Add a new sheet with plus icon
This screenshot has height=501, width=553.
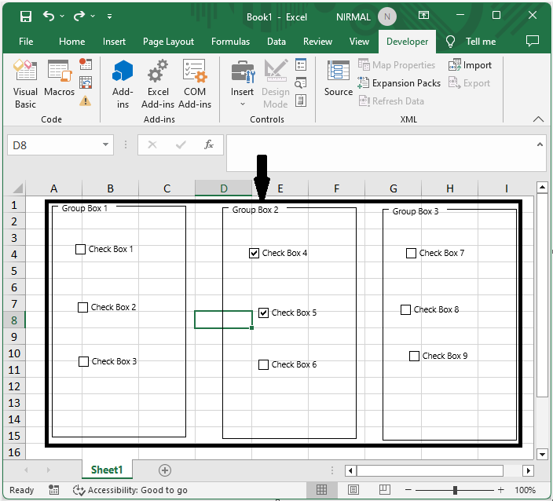(165, 470)
